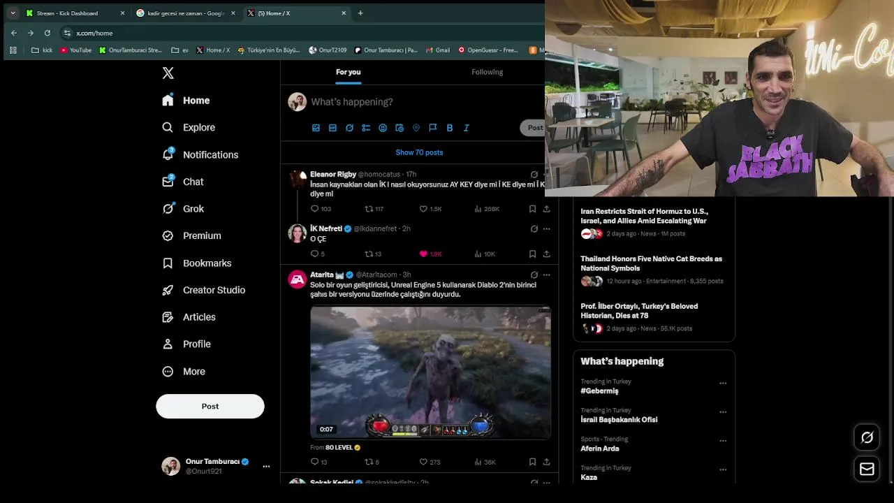Click Grok icon on Atarita's post
The image size is (894, 503).
[x=534, y=275]
